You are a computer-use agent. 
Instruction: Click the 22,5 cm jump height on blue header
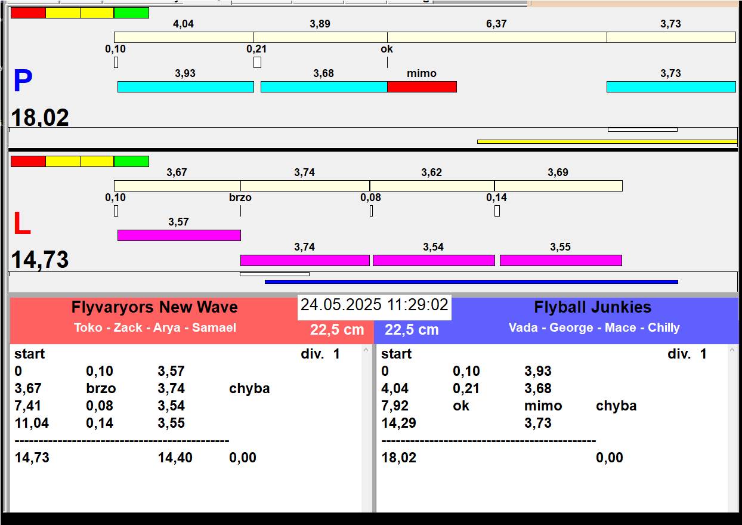pyautogui.click(x=412, y=330)
